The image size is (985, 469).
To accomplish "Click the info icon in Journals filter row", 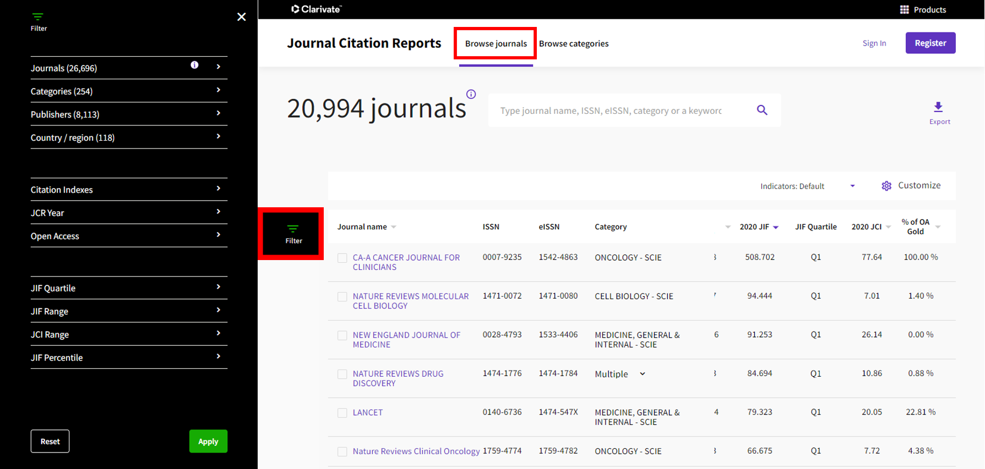I will (x=194, y=65).
